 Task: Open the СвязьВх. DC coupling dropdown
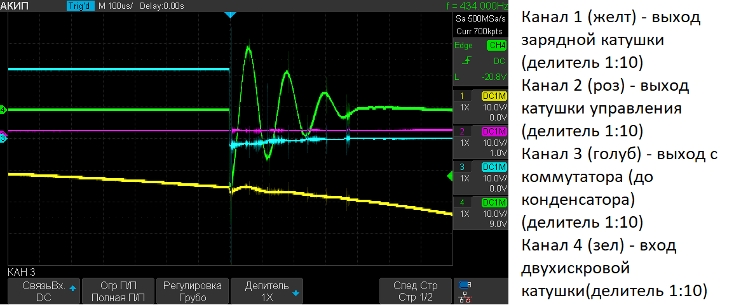click(x=44, y=291)
